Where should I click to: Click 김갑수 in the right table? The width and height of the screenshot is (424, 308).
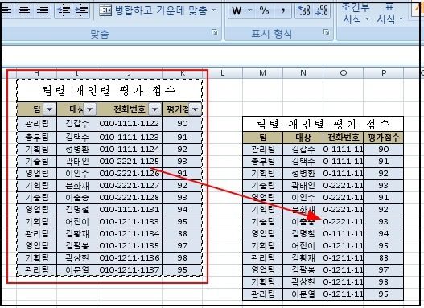pyautogui.click(x=303, y=149)
